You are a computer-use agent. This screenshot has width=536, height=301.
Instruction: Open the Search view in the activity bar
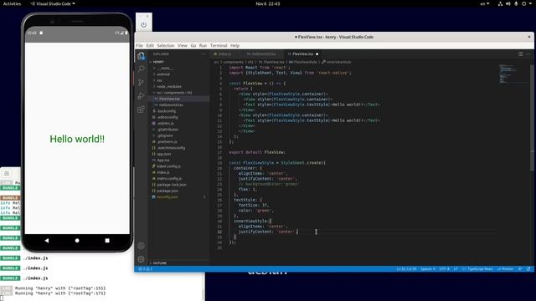coord(141,69)
